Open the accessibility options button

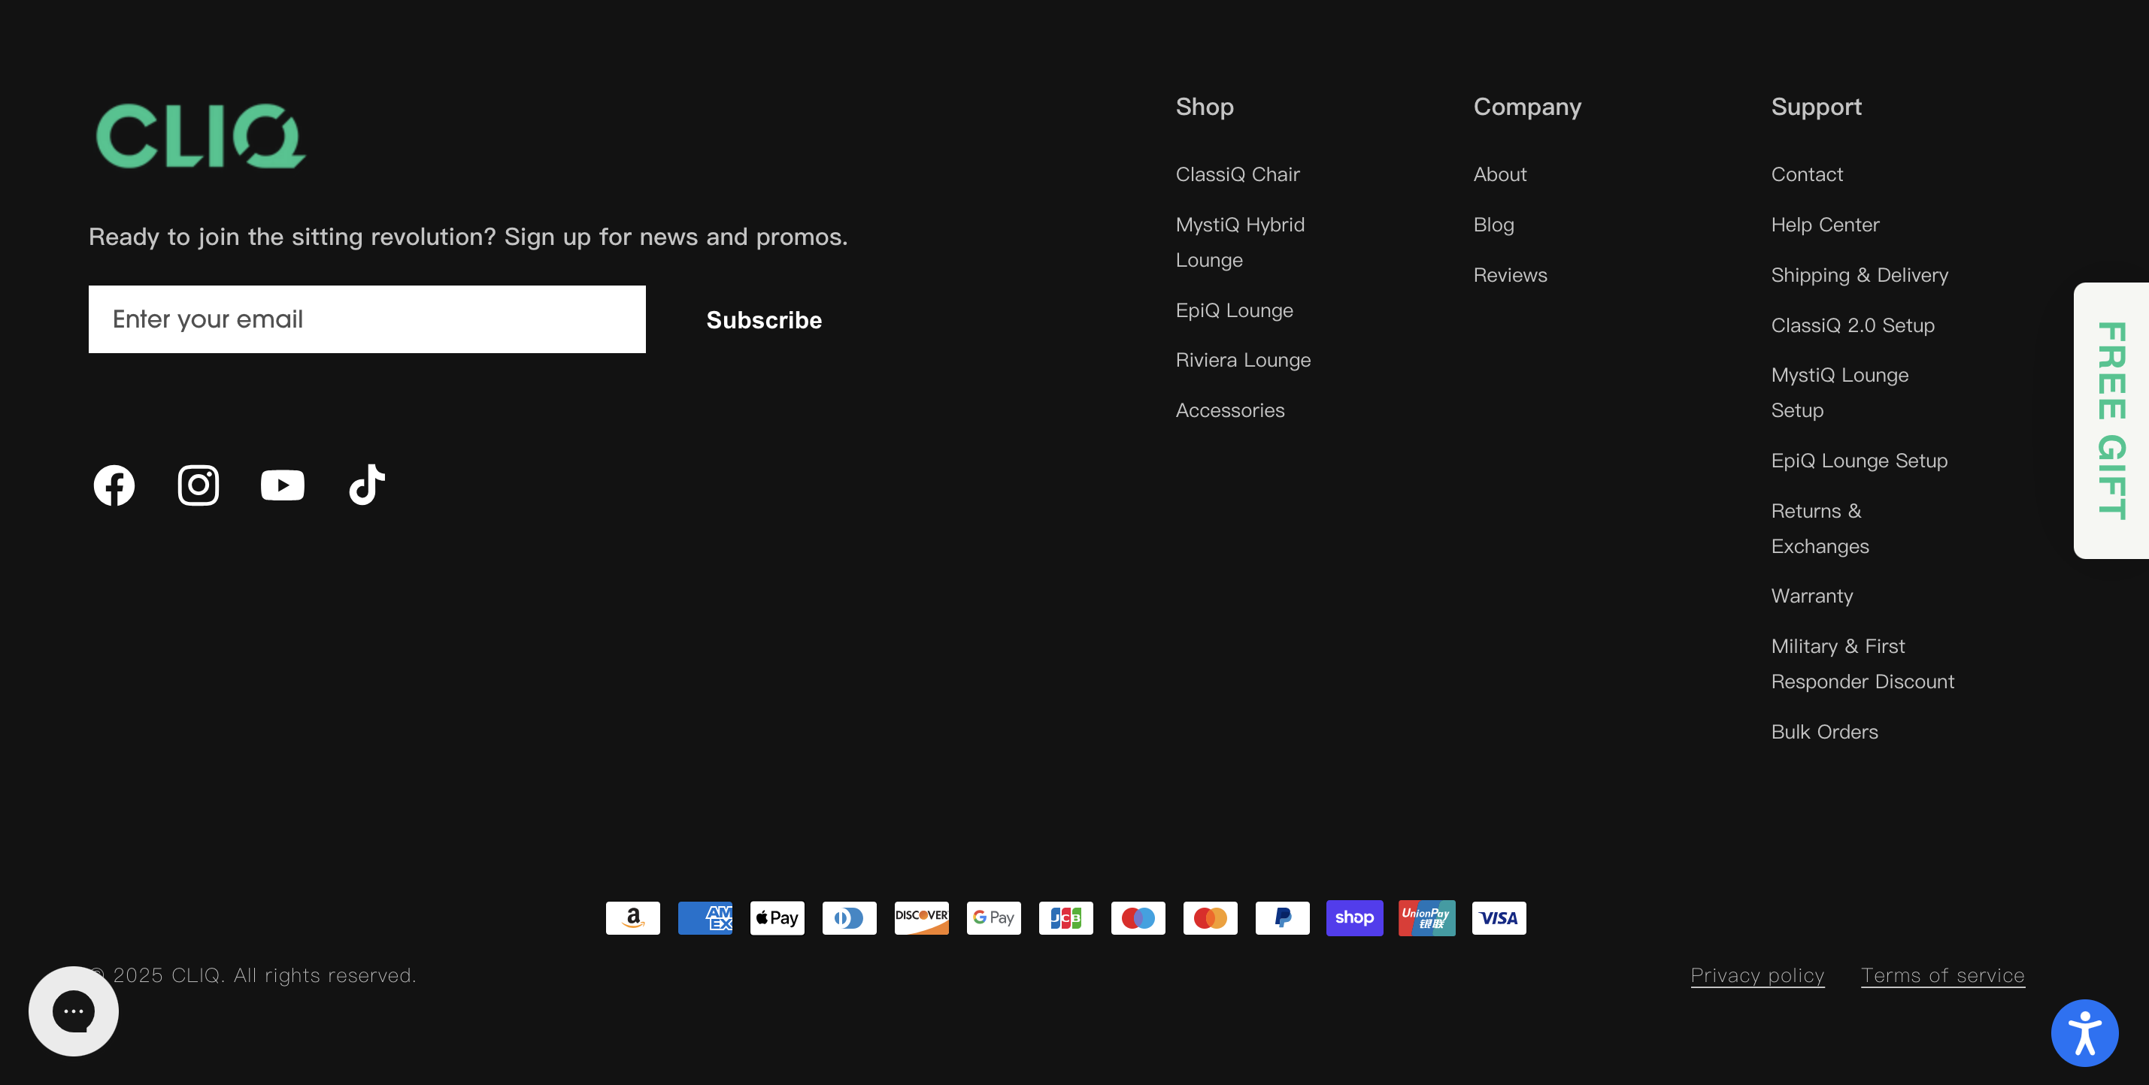(2084, 1032)
